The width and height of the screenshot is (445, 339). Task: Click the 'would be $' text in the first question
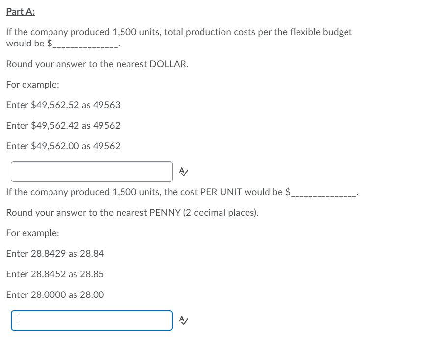[29, 44]
